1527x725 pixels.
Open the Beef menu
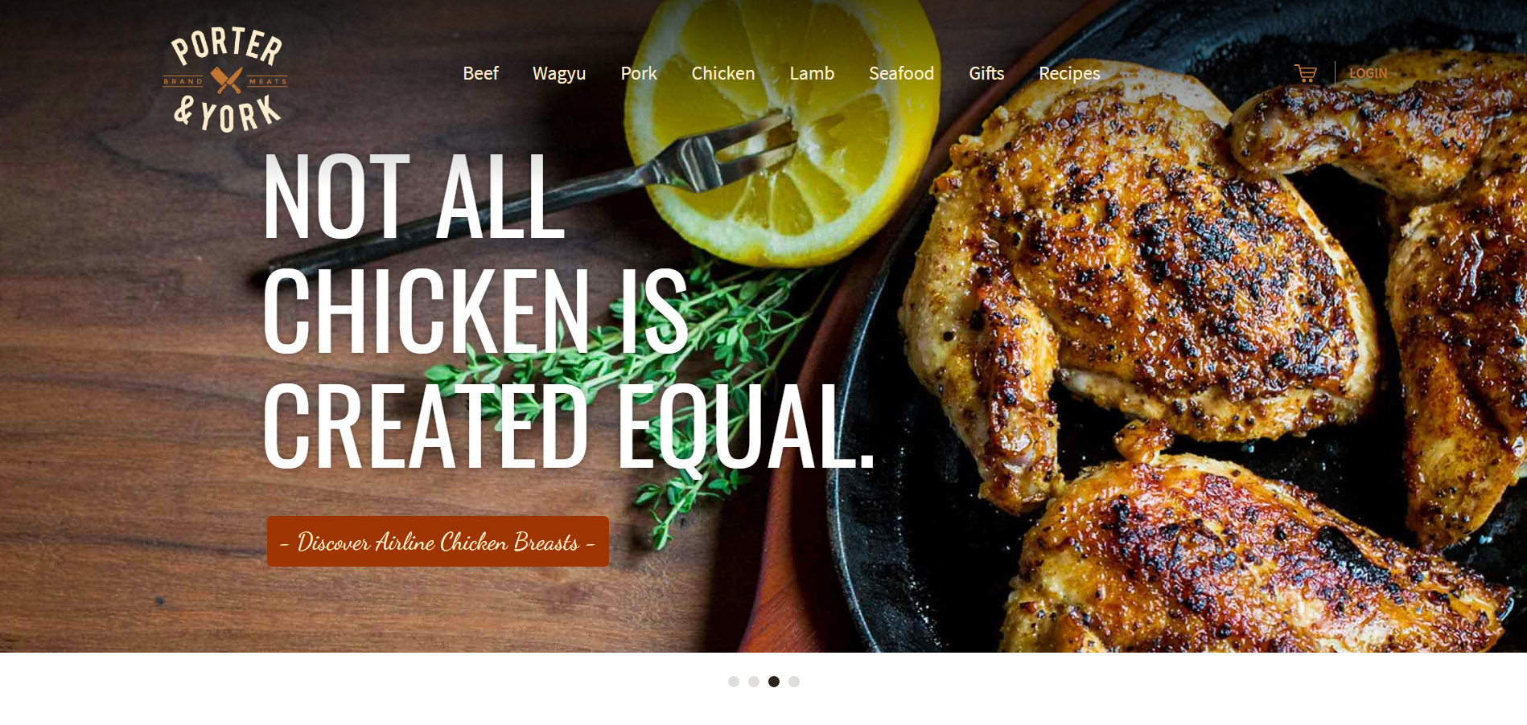[x=480, y=73]
